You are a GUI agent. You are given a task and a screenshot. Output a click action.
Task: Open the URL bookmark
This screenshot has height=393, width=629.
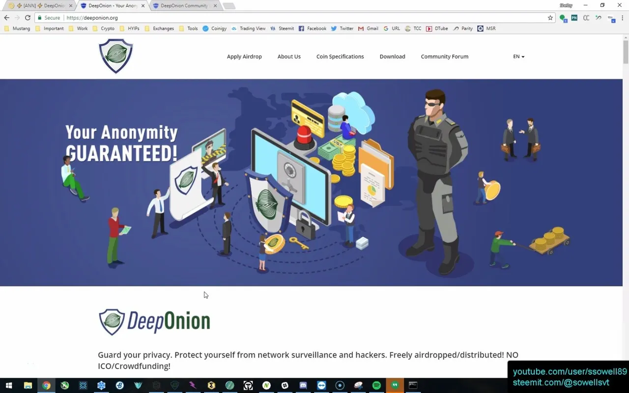click(x=392, y=28)
